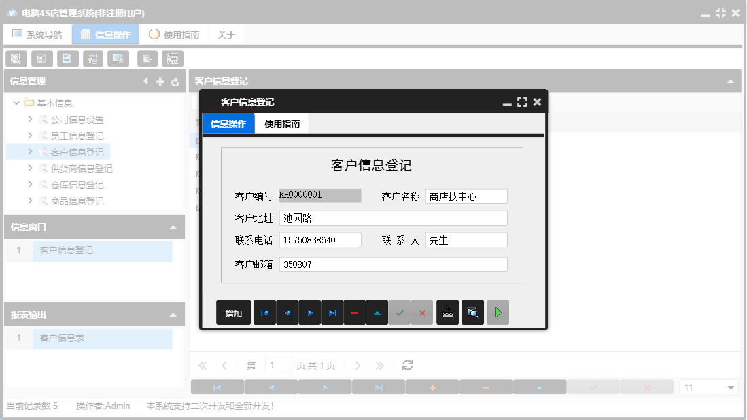747x420 pixels.
Task: Click the green play icon in the dialog
Action: [498, 312]
